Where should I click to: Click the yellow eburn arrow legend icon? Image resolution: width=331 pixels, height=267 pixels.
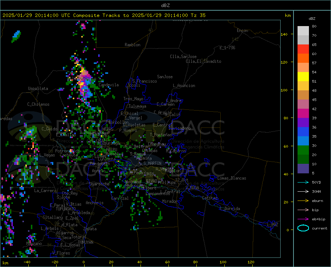(x=303, y=201)
